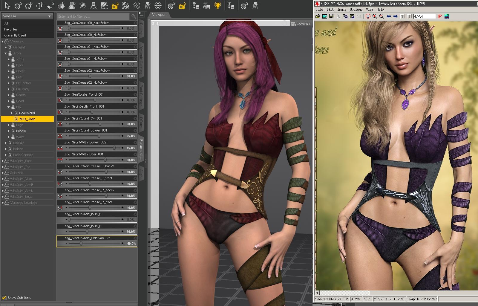Select the Geometry Editor tool

[x=104, y=6]
